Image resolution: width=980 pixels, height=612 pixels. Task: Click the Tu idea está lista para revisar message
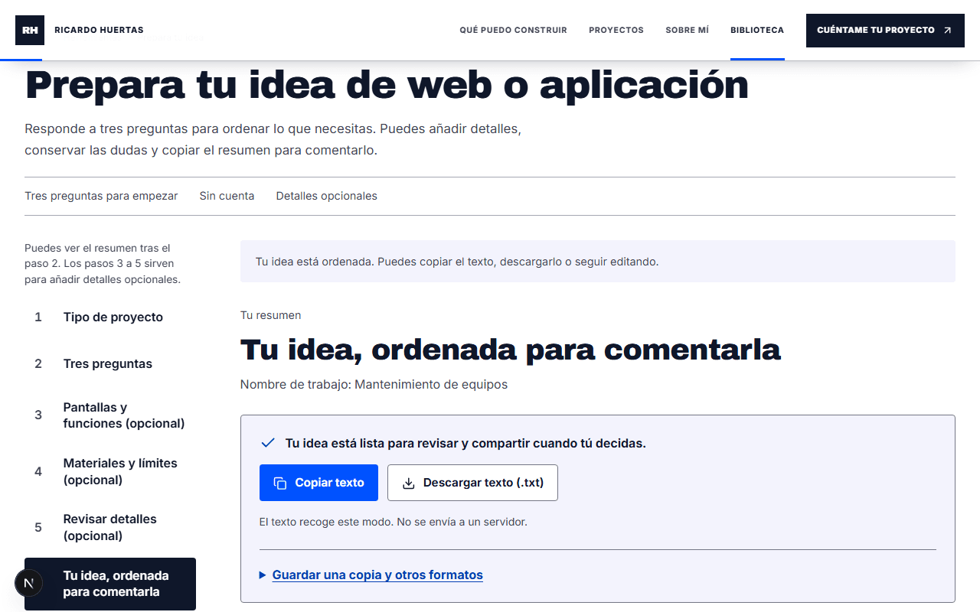point(465,443)
